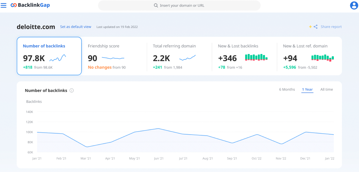Click the Backlinks axis title

tap(34, 101)
